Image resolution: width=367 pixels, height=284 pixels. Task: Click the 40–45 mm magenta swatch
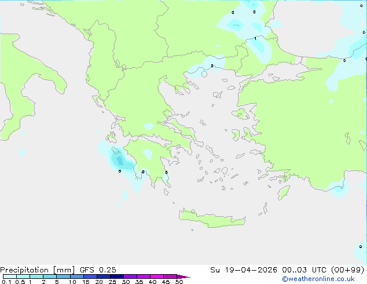(157, 276)
